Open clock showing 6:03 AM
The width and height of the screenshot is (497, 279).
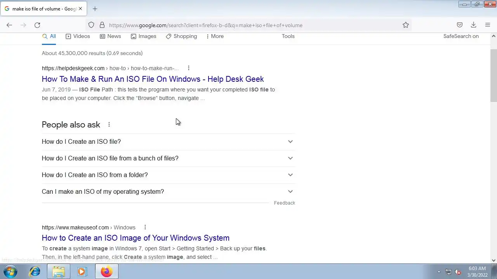(477, 272)
